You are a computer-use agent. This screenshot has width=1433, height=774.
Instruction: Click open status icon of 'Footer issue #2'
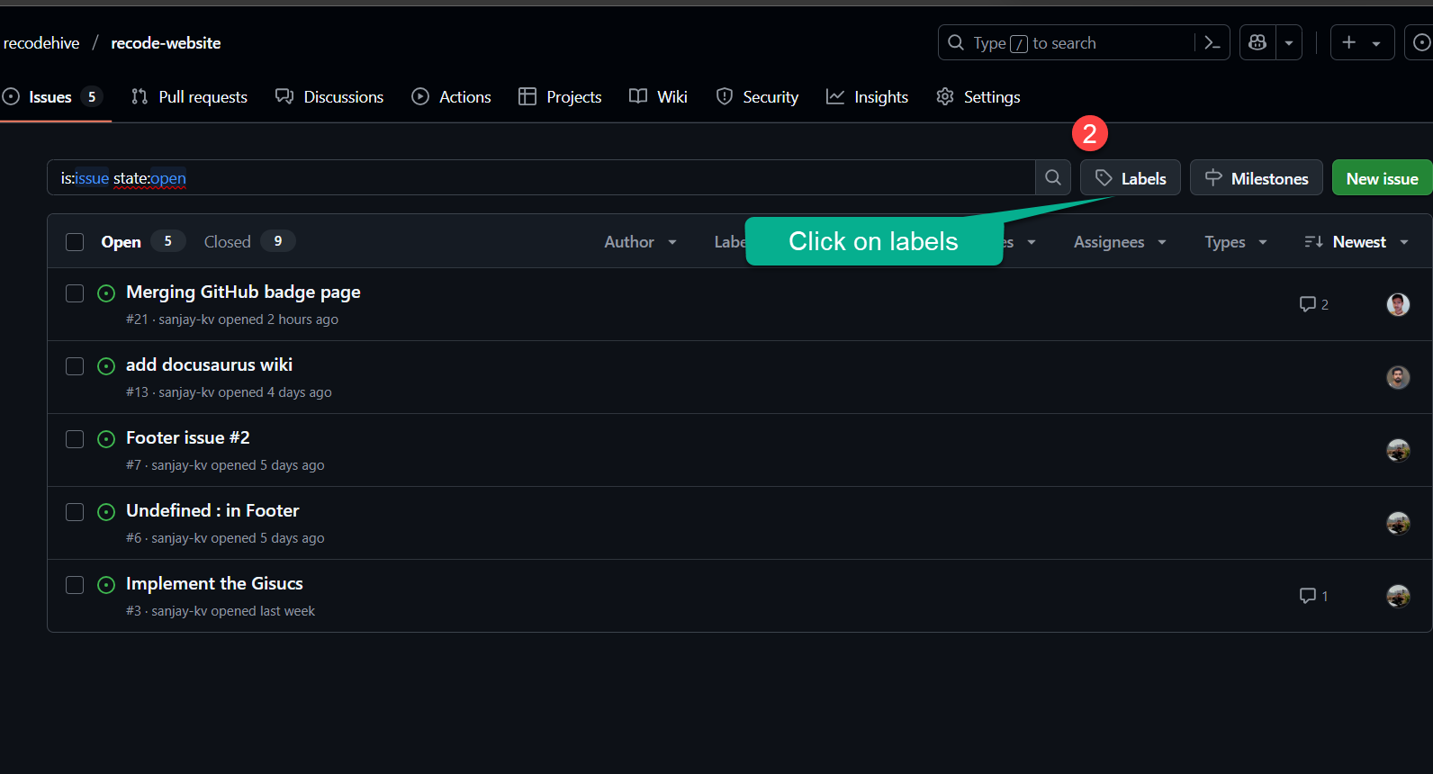point(106,439)
